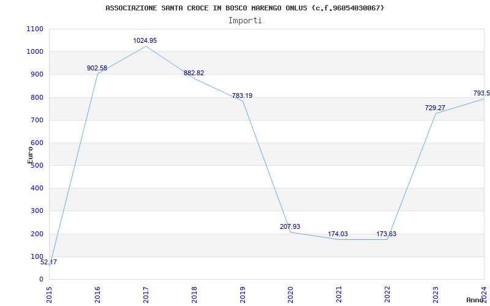This screenshot has height=306, width=490.
Task: Select the 902.58 data label
Action: 97,68
